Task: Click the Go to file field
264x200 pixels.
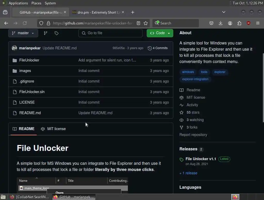Action: point(110,33)
